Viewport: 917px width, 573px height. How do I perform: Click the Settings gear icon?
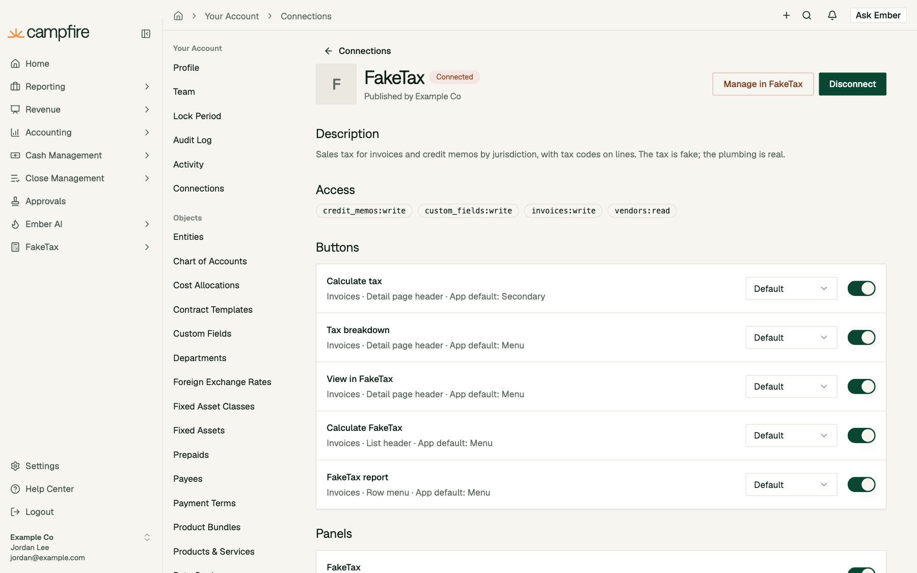(15, 466)
